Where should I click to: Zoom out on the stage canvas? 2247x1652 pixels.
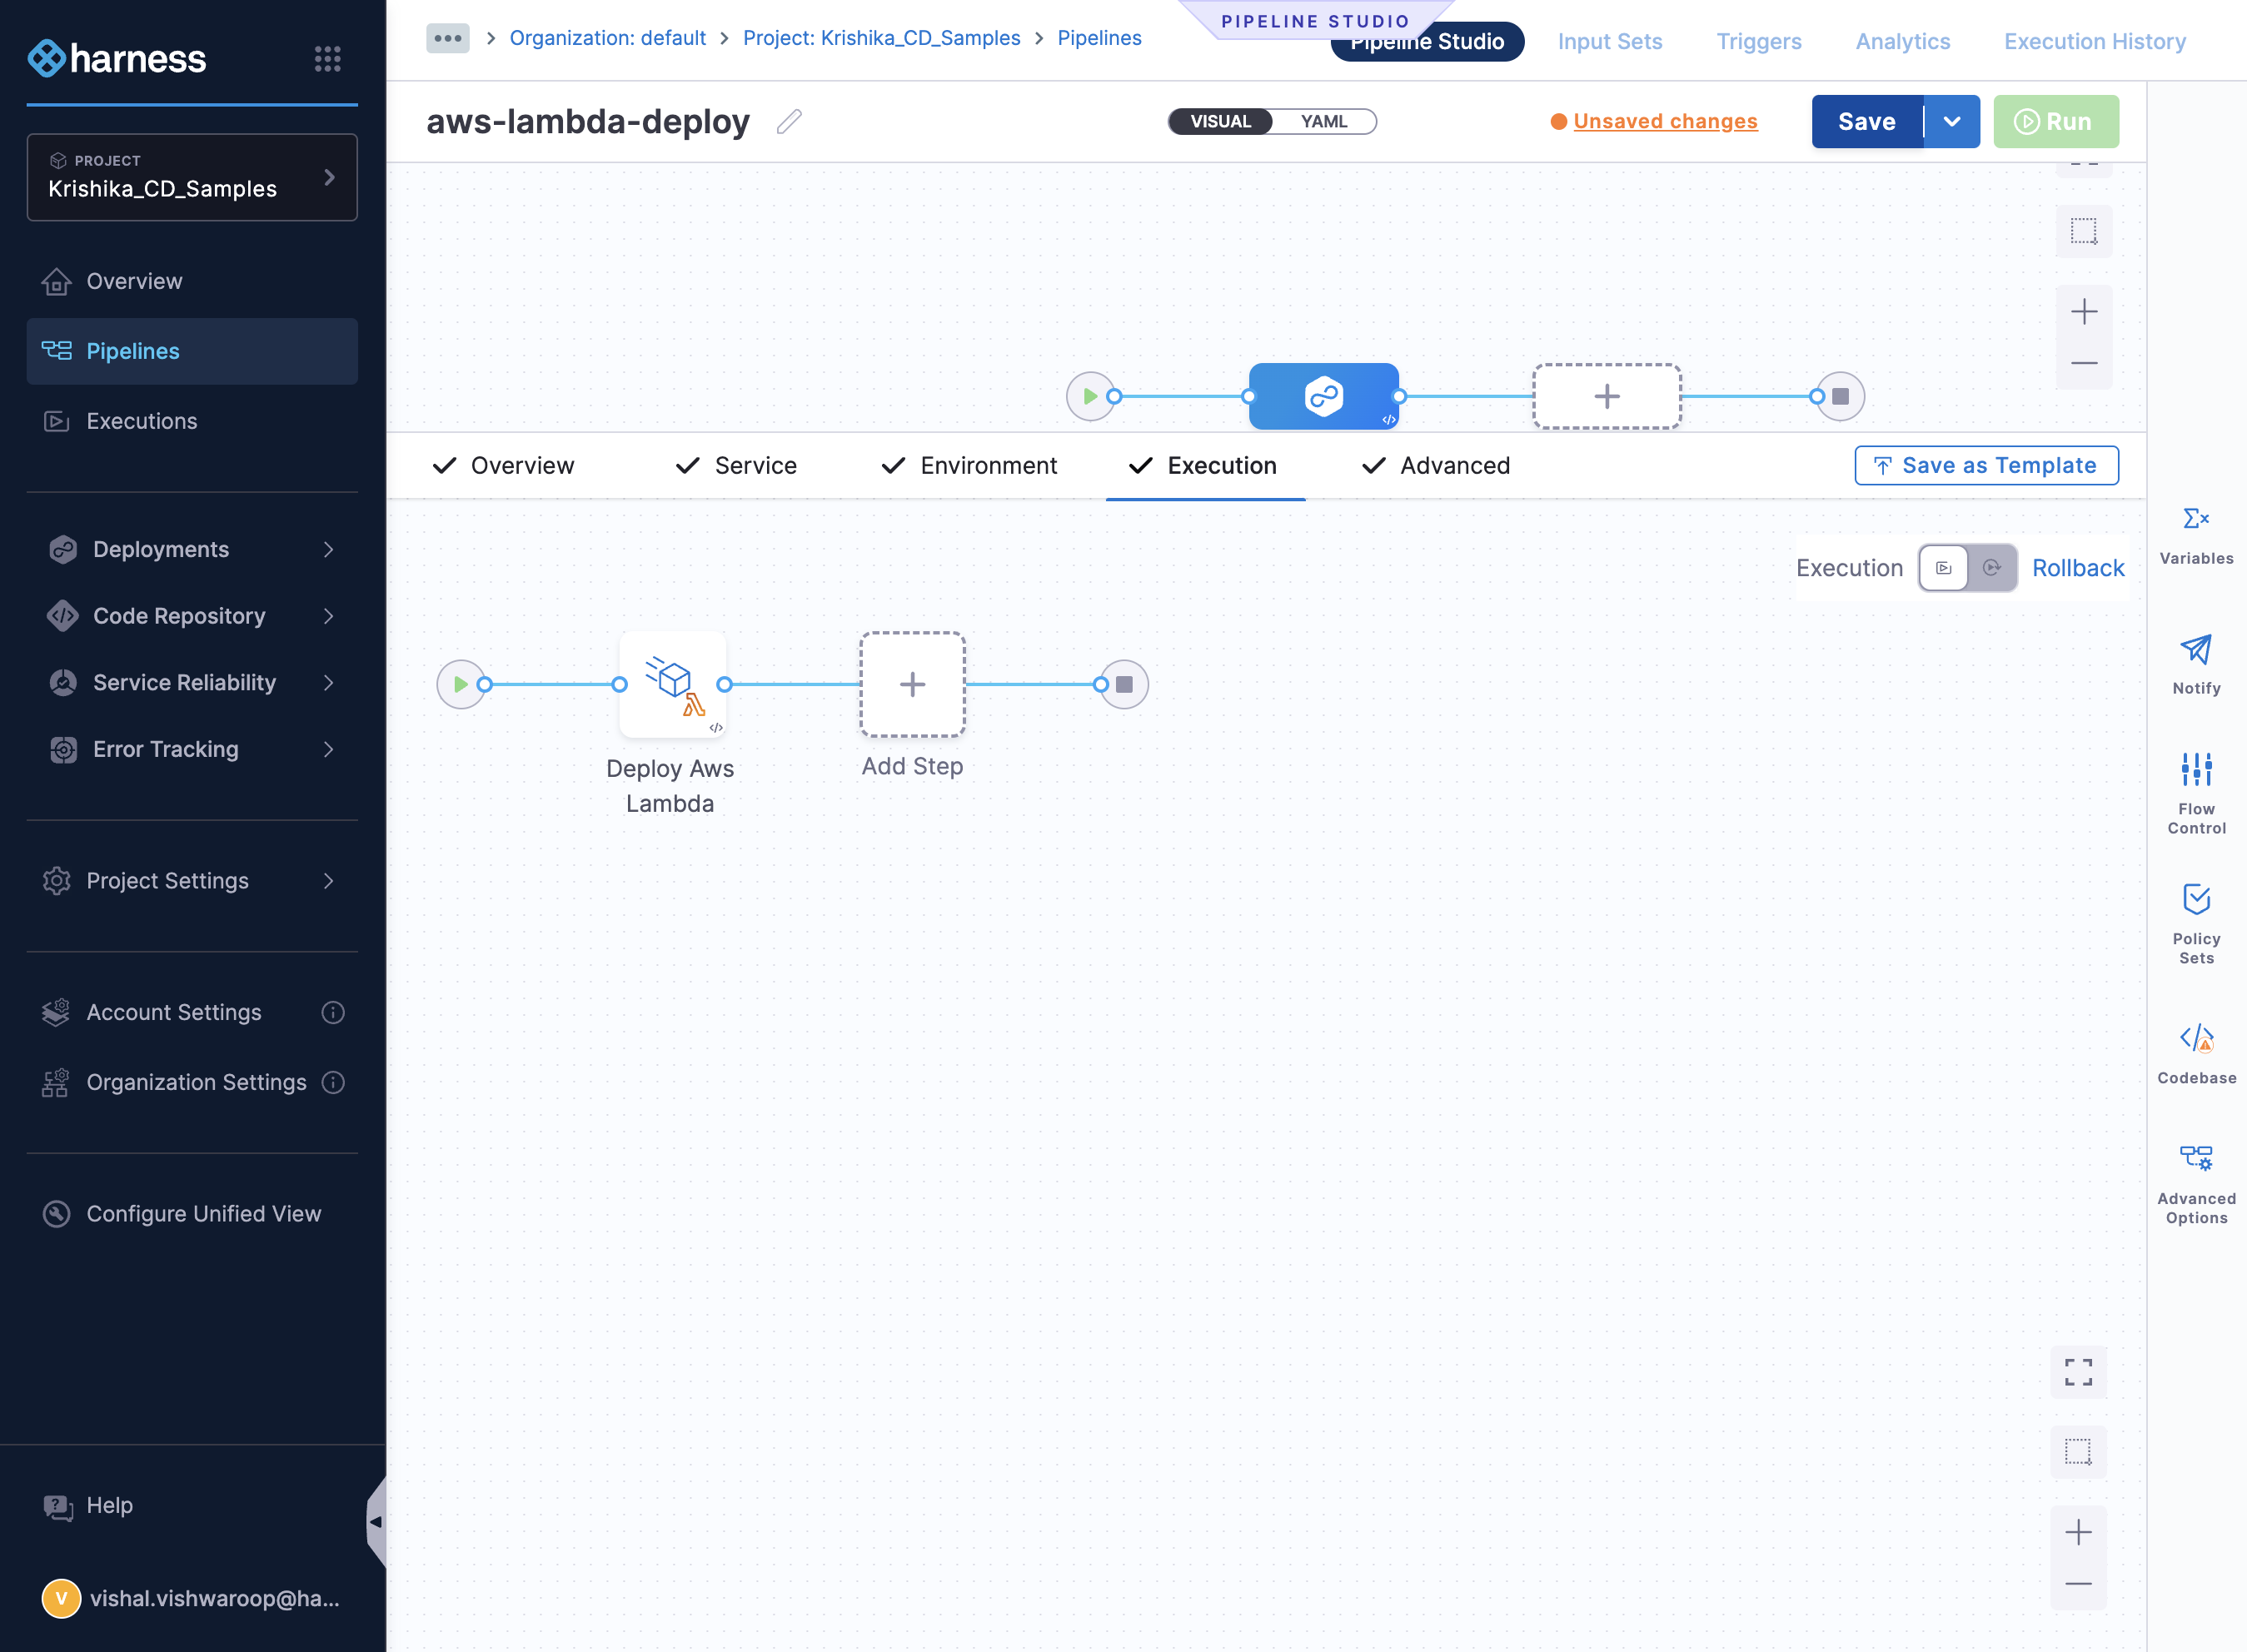coord(2084,363)
